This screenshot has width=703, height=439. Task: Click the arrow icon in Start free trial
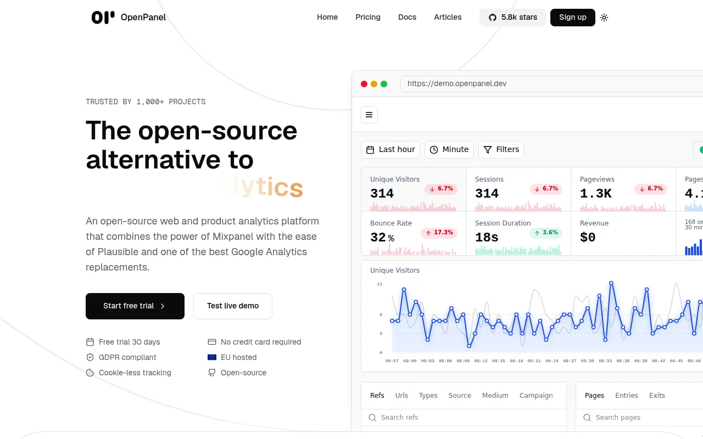163,306
